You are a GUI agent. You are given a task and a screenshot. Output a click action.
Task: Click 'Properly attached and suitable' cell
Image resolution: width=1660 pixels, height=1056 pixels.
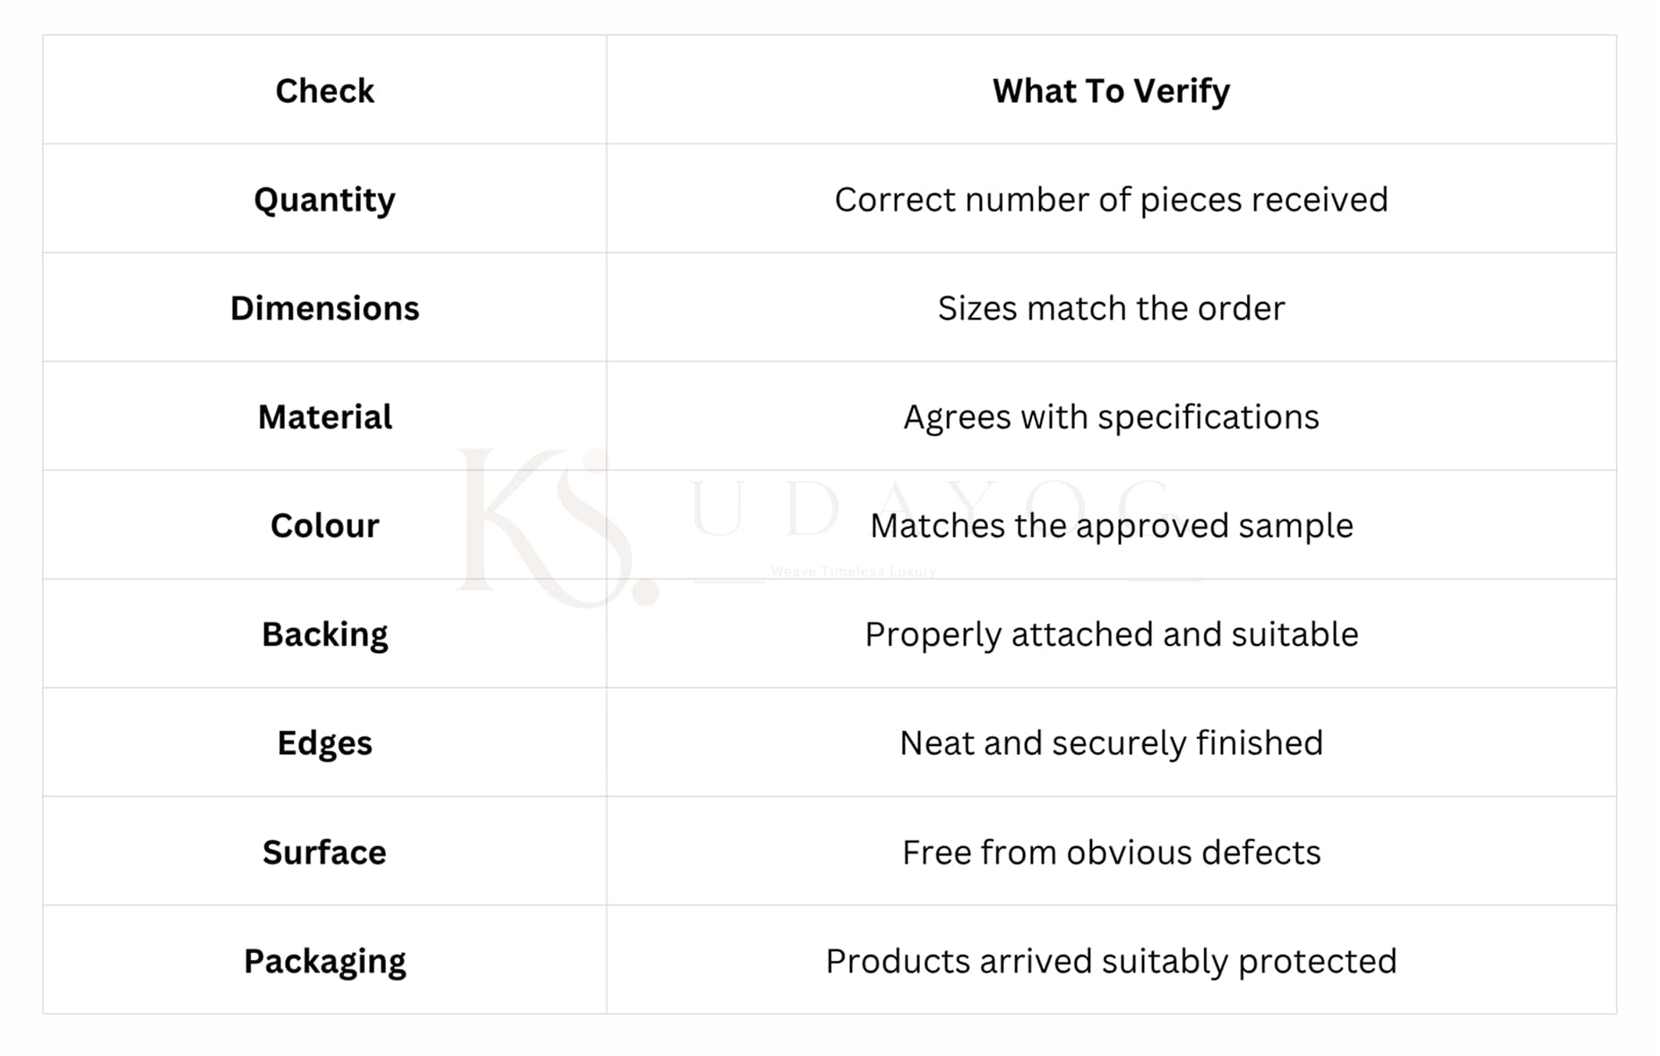1111,635
